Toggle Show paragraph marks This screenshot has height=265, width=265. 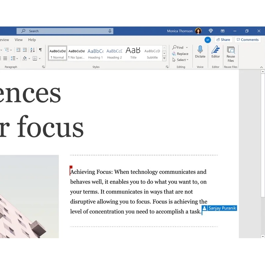[40, 50]
